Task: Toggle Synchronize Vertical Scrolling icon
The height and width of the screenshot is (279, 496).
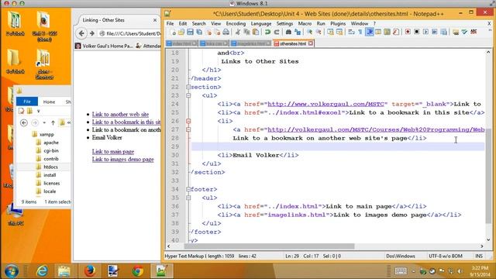Action: pyautogui.click(x=330, y=32)
